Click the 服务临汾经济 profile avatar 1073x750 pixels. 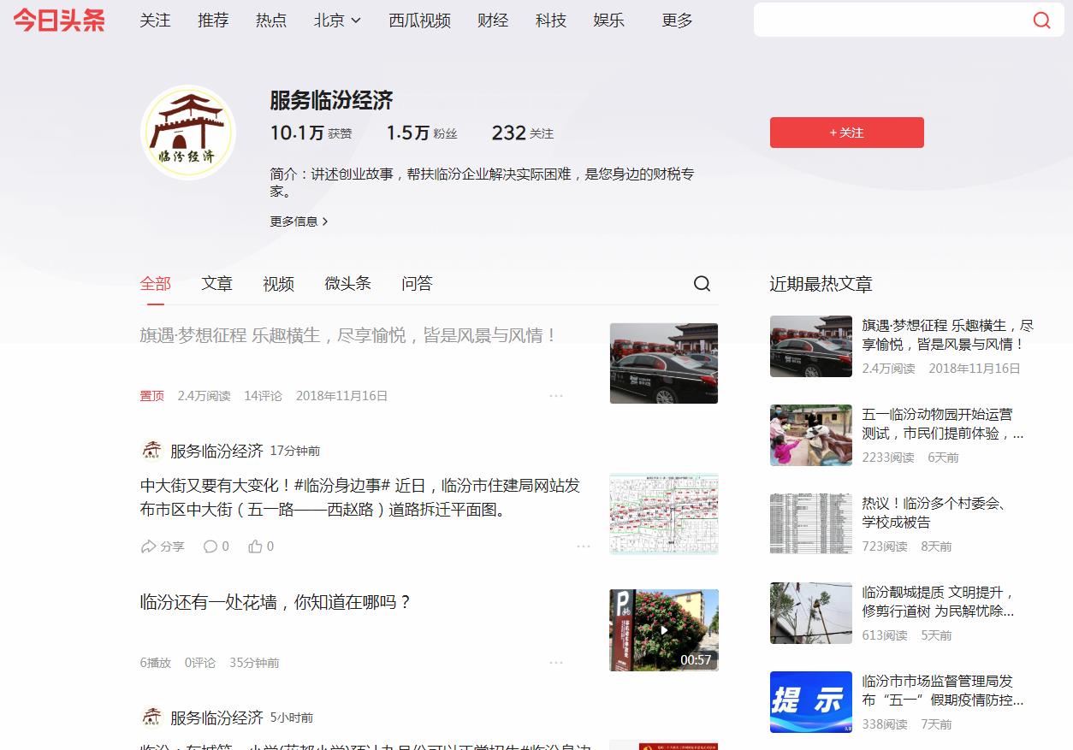(x=188, y=133)
